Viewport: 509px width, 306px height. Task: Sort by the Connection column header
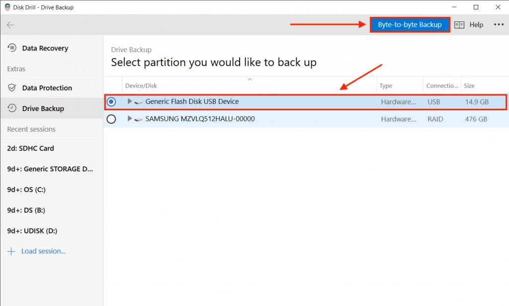point(442,85)
